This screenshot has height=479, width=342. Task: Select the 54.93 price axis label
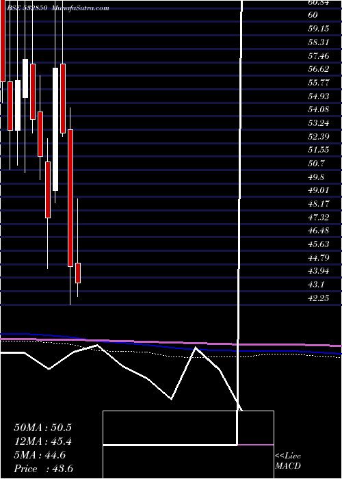coord(319,96)
